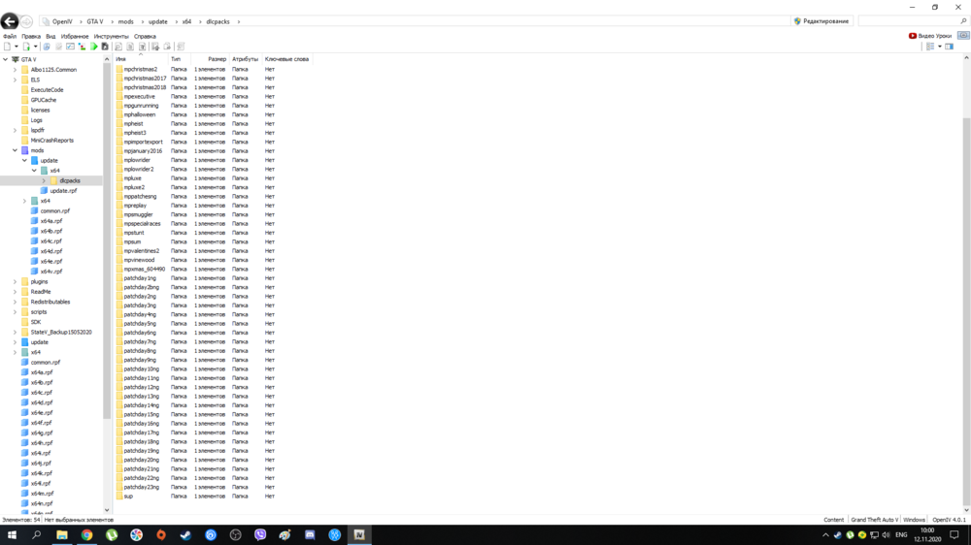Click the green play toolbar icon
Viewport: 971px width, 545px height.
93,47
